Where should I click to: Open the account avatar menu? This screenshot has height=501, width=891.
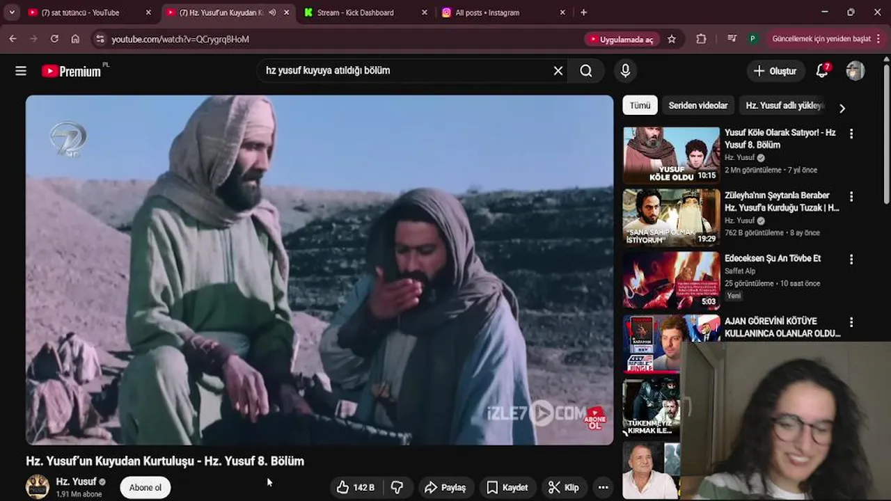click(x=855, y=71)
